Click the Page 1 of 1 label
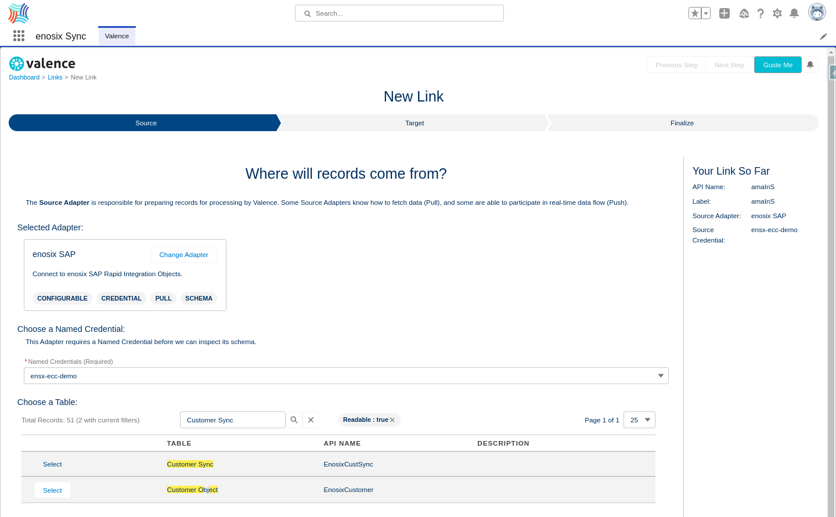 pyautogui.click(x=602, y=420)
